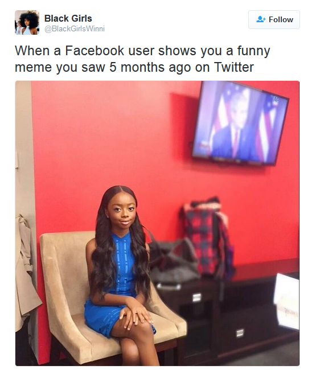This screenshot has width=316, height=370.
Task: Click the word Facebook in tweet text
Action: [x=95, y=51]
